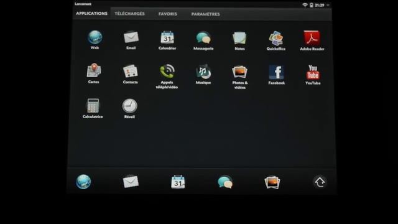
Task: Open the Lancement menu at top left
Action: pos(83,4)
